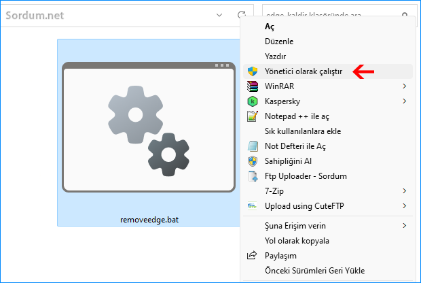
Task: Select Sık kullanılanlara ekle
Action: tap(327, 131)
